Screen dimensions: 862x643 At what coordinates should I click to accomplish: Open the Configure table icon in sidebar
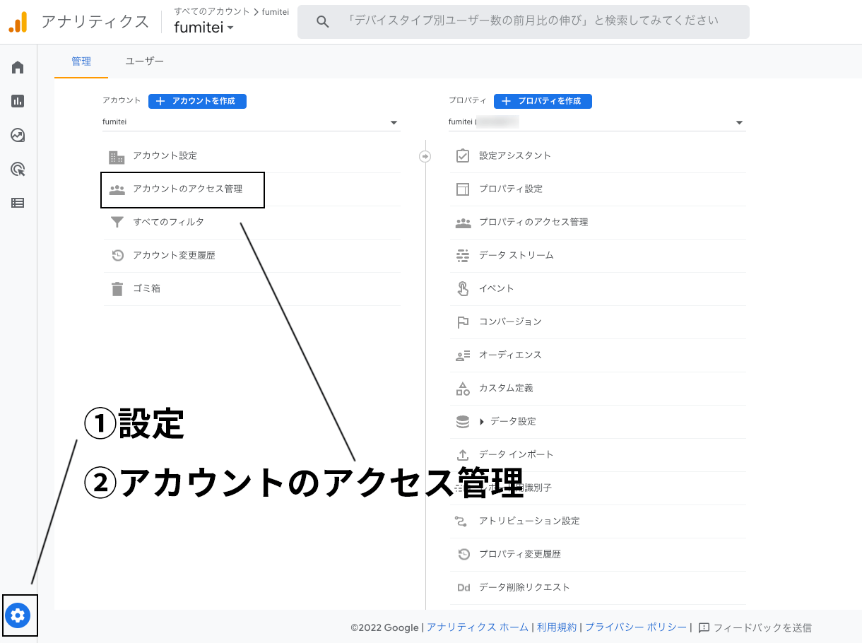(x=18, y=203)
